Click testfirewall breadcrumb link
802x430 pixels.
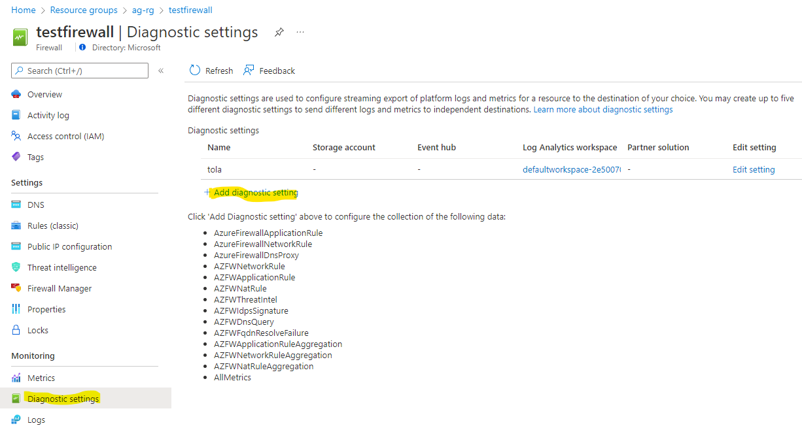point(190,10)
